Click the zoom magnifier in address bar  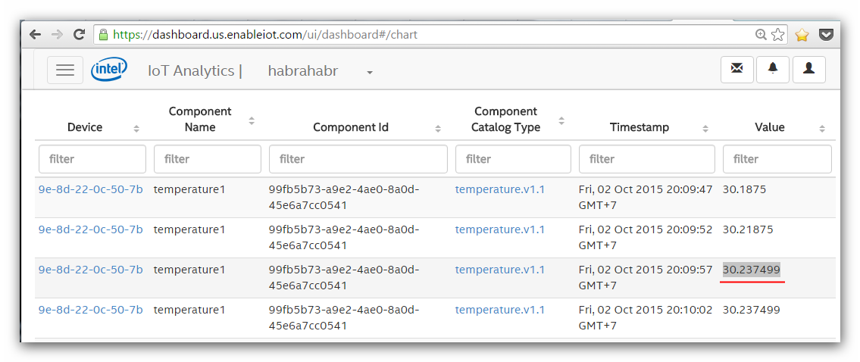click(x=761, y=35)
